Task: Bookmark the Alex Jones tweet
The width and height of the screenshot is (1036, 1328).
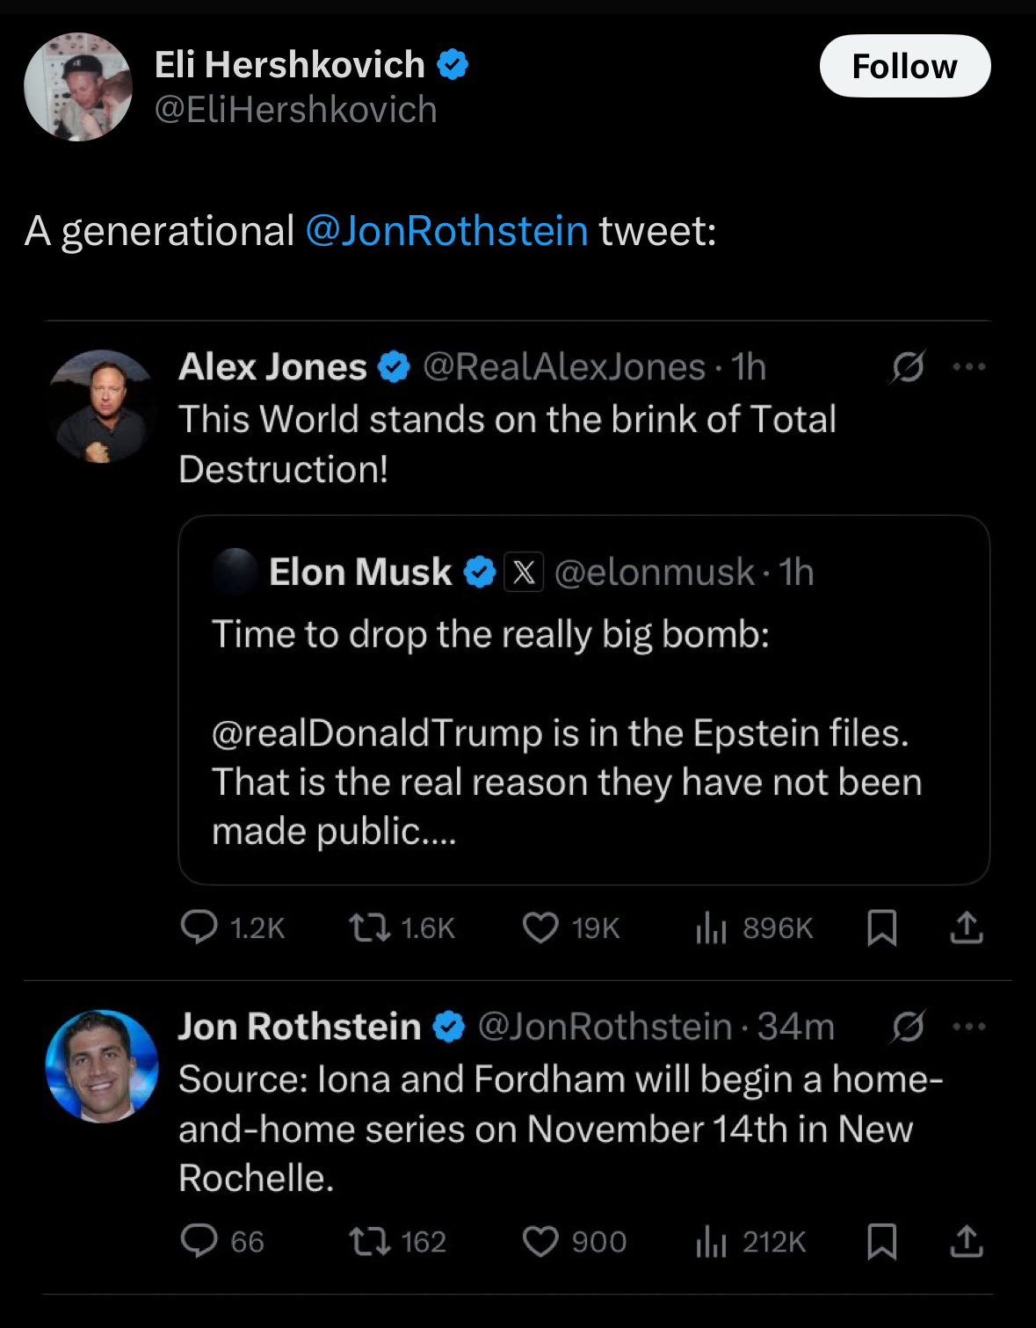Action: click(x=881, y=927)
